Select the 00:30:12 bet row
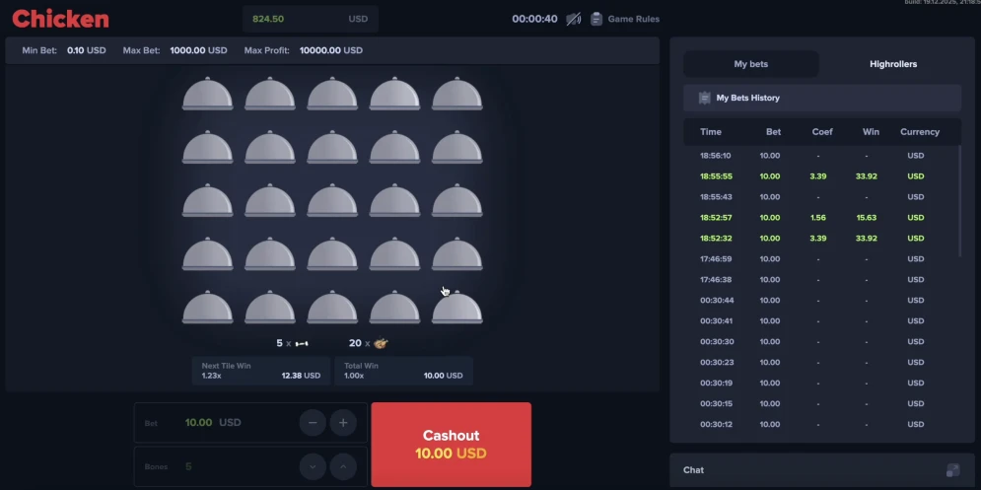Screen dimensions: 981x490 click(x=820, y=424)
